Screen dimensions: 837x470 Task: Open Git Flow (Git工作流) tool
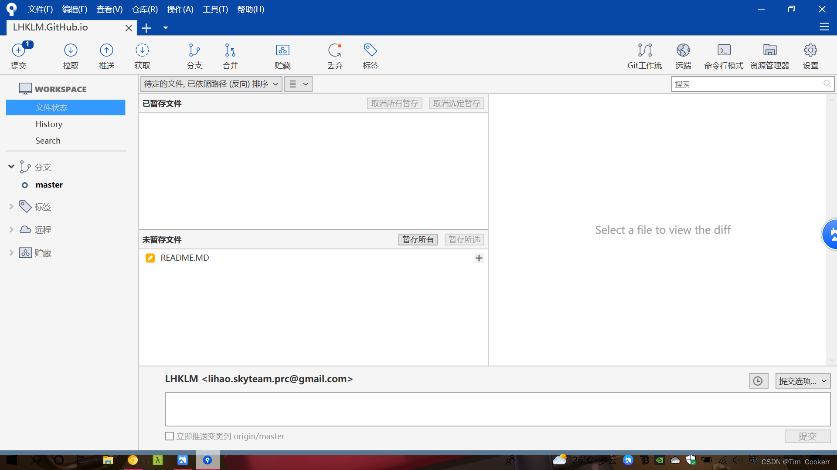pos(644,56)
